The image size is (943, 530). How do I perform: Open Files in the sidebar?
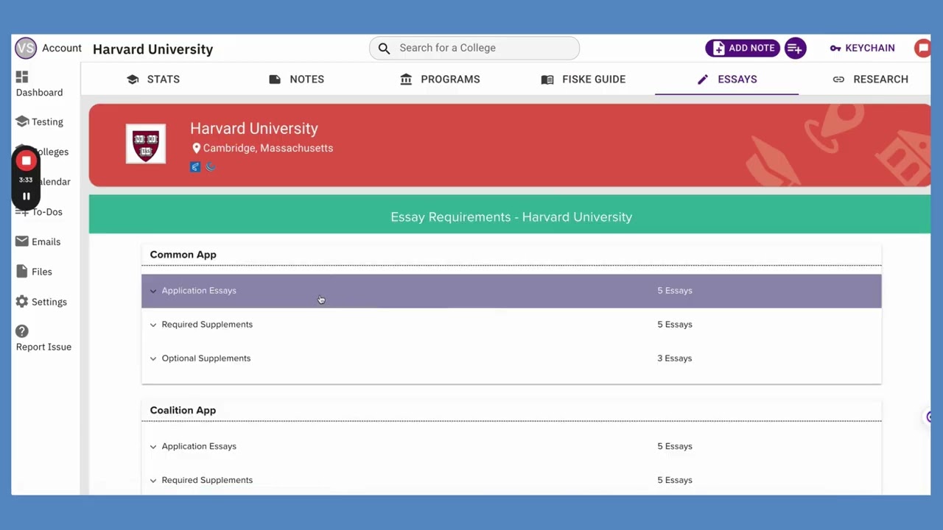pyautogui.click(x=42, y=272)
